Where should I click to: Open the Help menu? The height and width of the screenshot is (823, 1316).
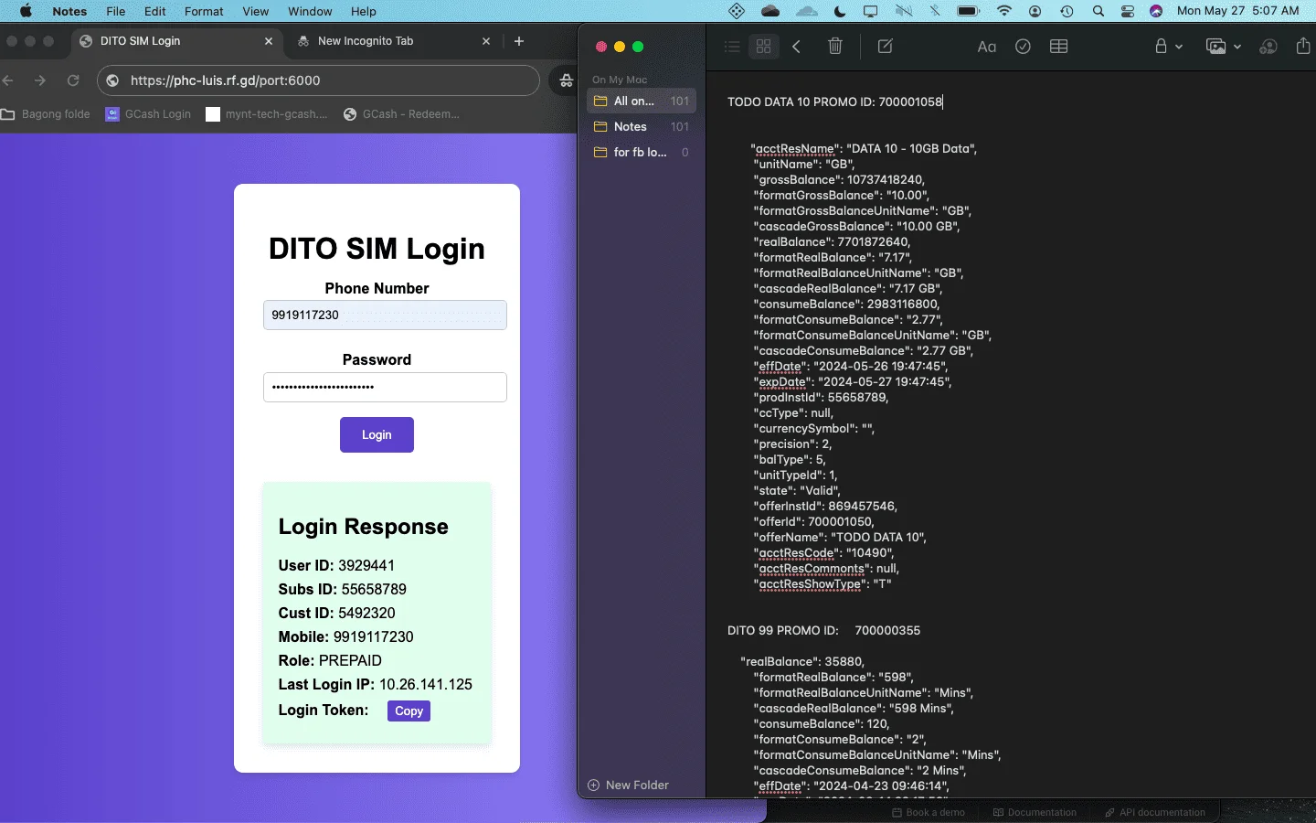point(364,11)
